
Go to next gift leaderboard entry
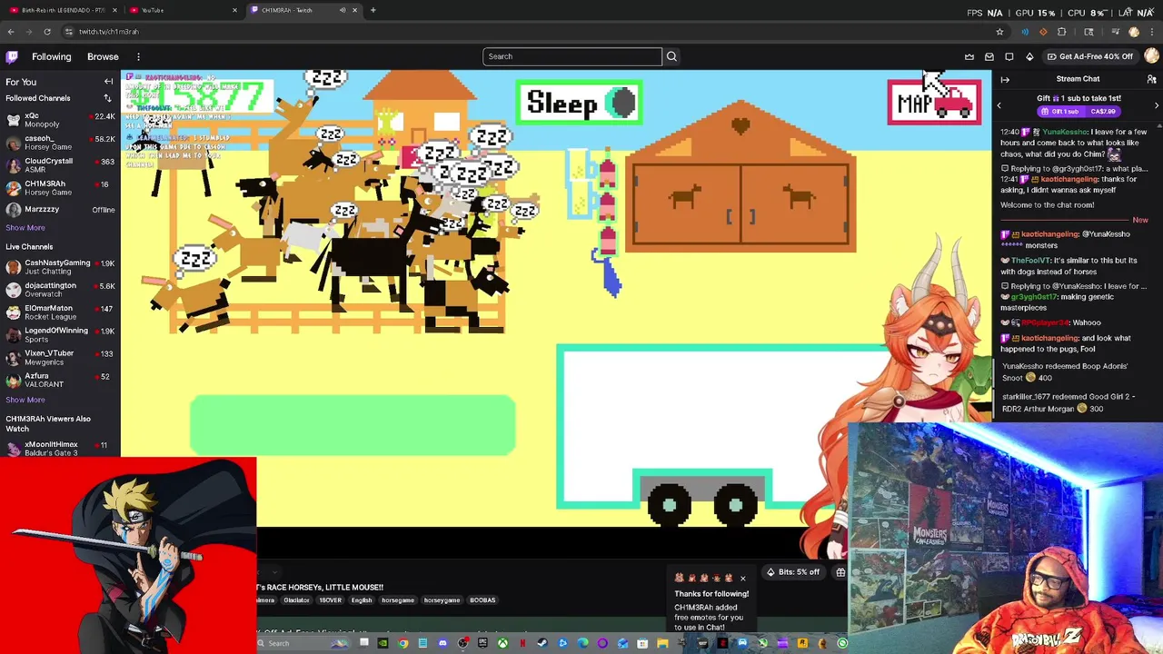tap(1157, 105)
